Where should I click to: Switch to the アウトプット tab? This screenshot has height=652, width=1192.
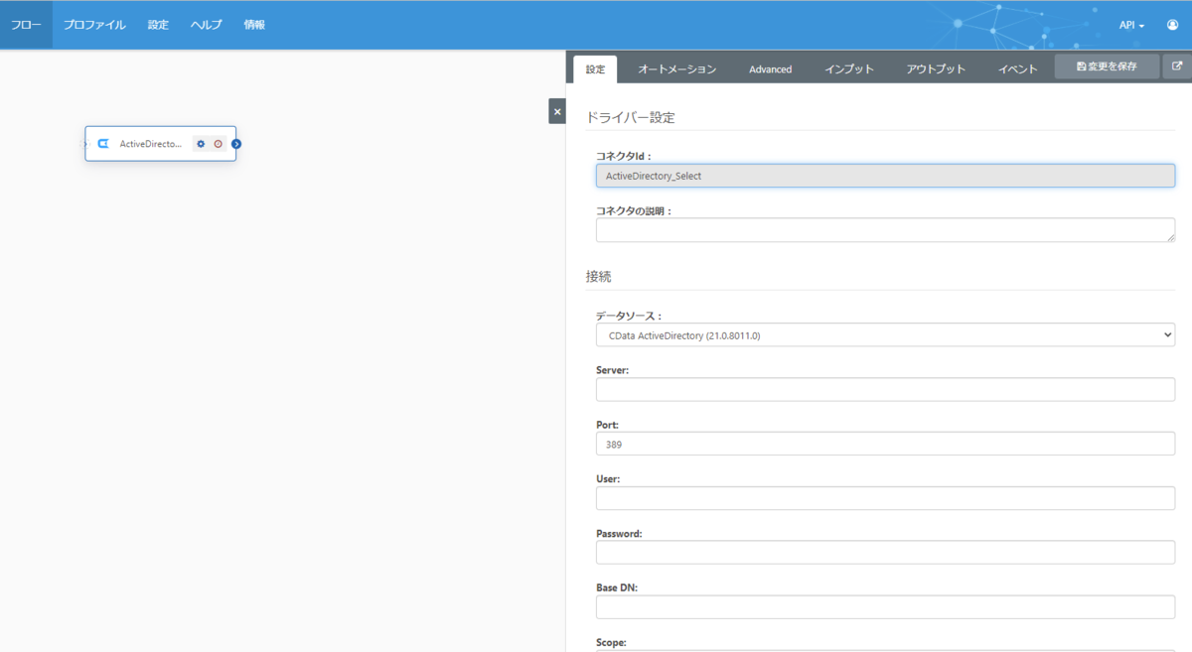[936, 69]
